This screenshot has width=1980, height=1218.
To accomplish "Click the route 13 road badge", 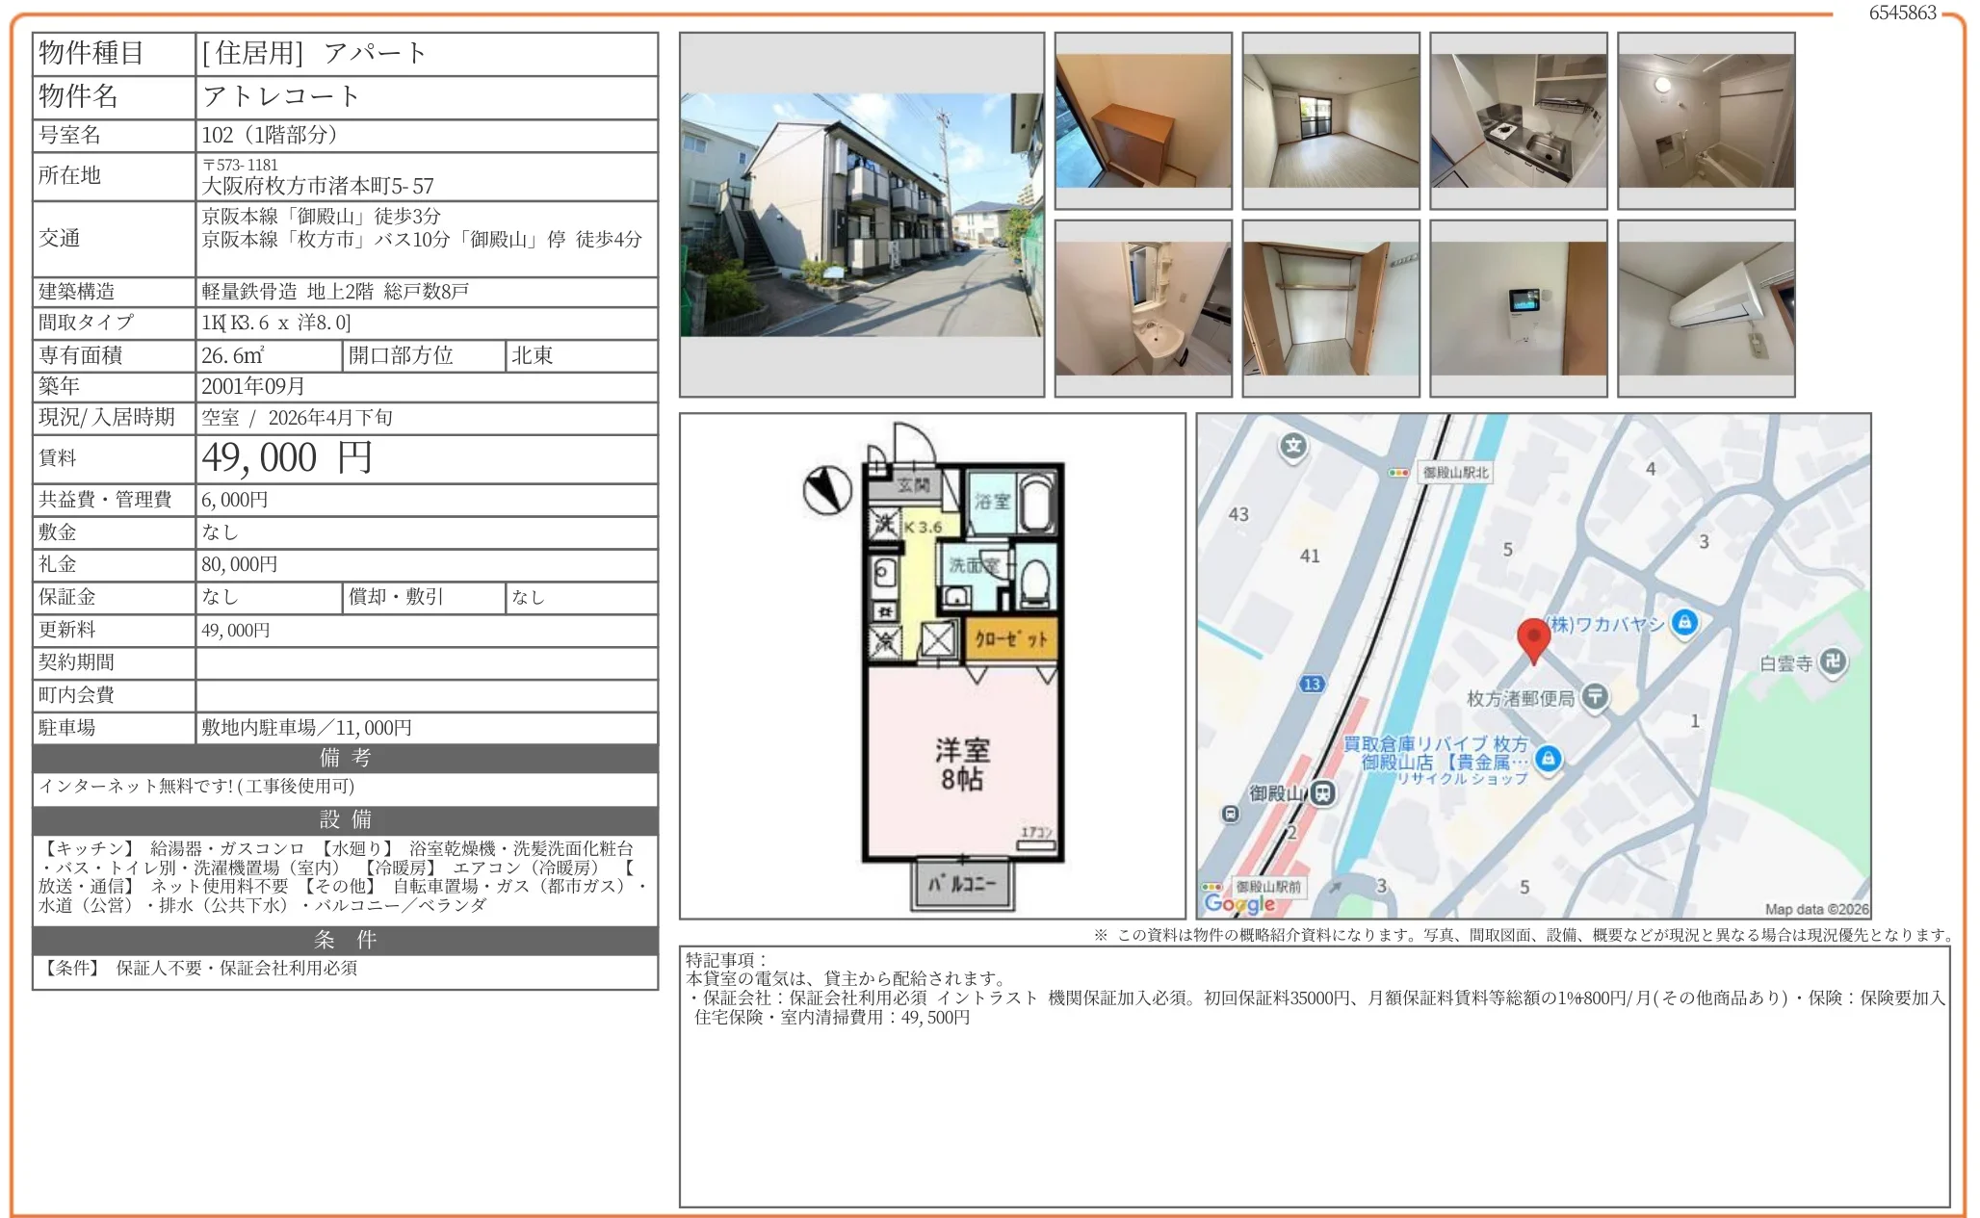I will tap(1312, 684).
